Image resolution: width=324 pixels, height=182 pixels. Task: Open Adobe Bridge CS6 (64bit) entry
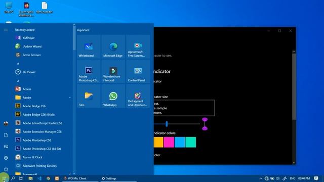click(x=43, y=115)
